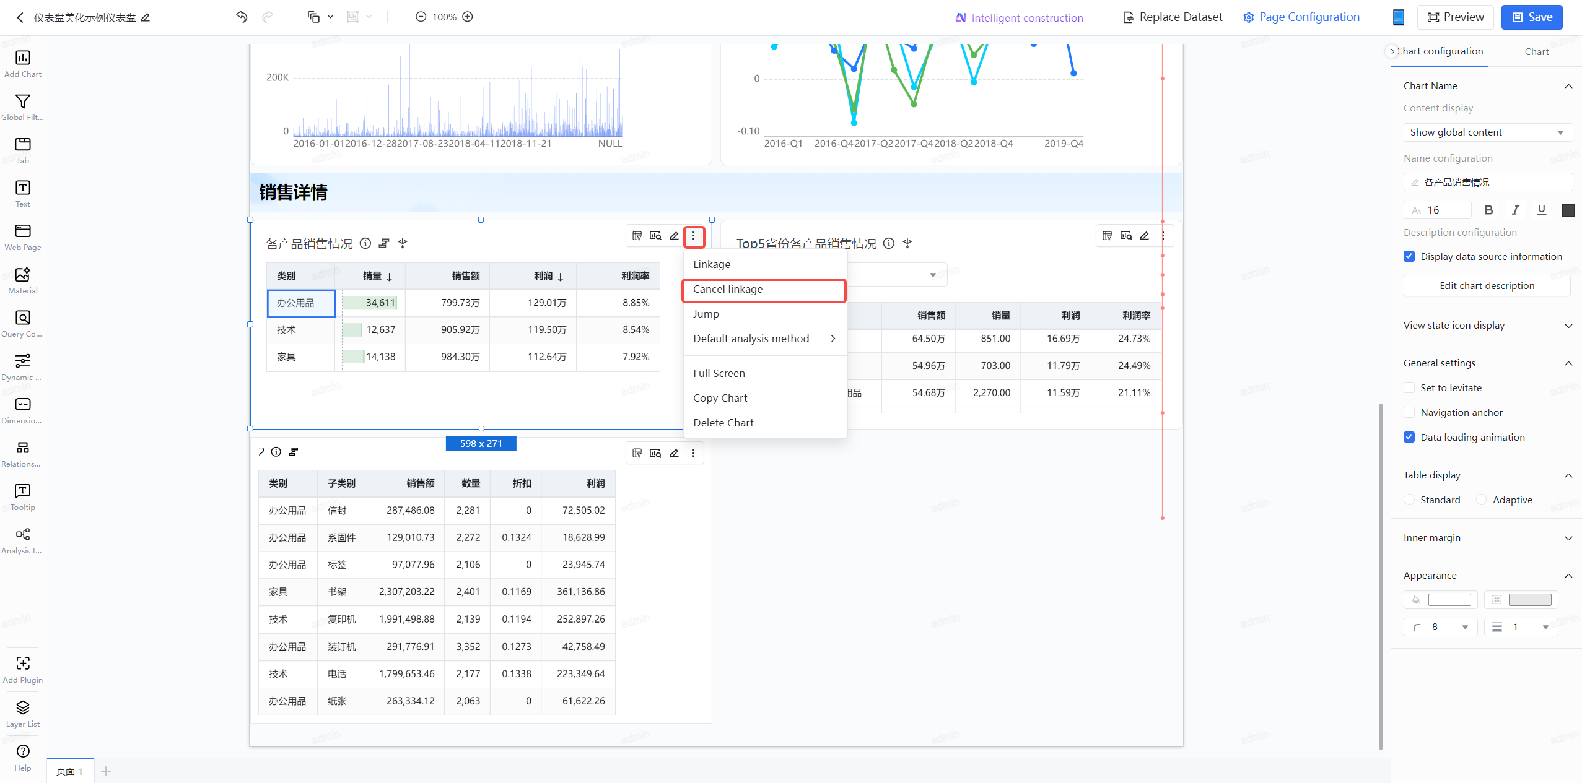This screenshot has height=783, width=1582.
Task: Open the dashboard Preview
Action: click(1455, 17)
